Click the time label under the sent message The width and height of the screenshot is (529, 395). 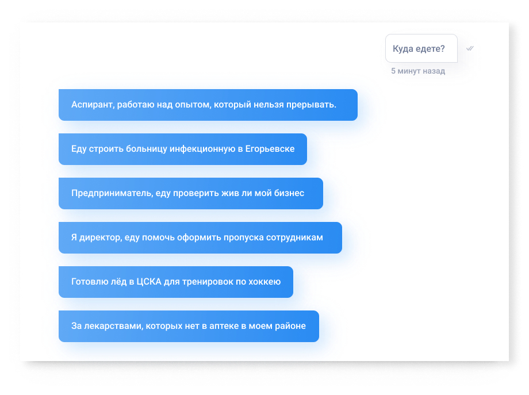[x=417, y=71]
